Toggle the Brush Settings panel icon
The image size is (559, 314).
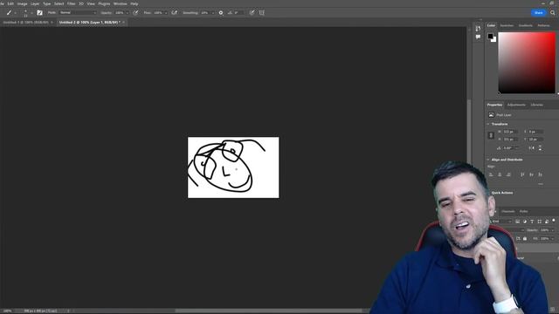39,13
